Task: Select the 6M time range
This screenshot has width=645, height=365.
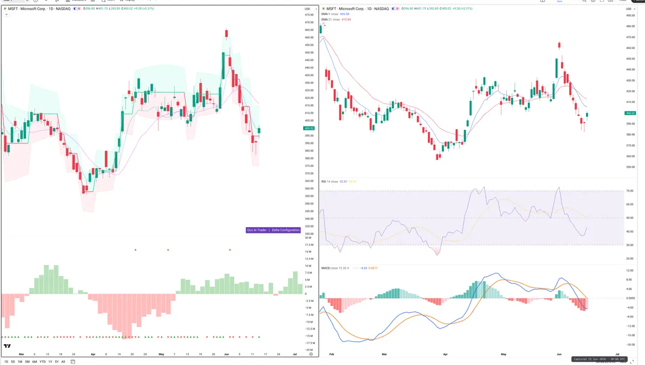Action: tap(34, 362)
